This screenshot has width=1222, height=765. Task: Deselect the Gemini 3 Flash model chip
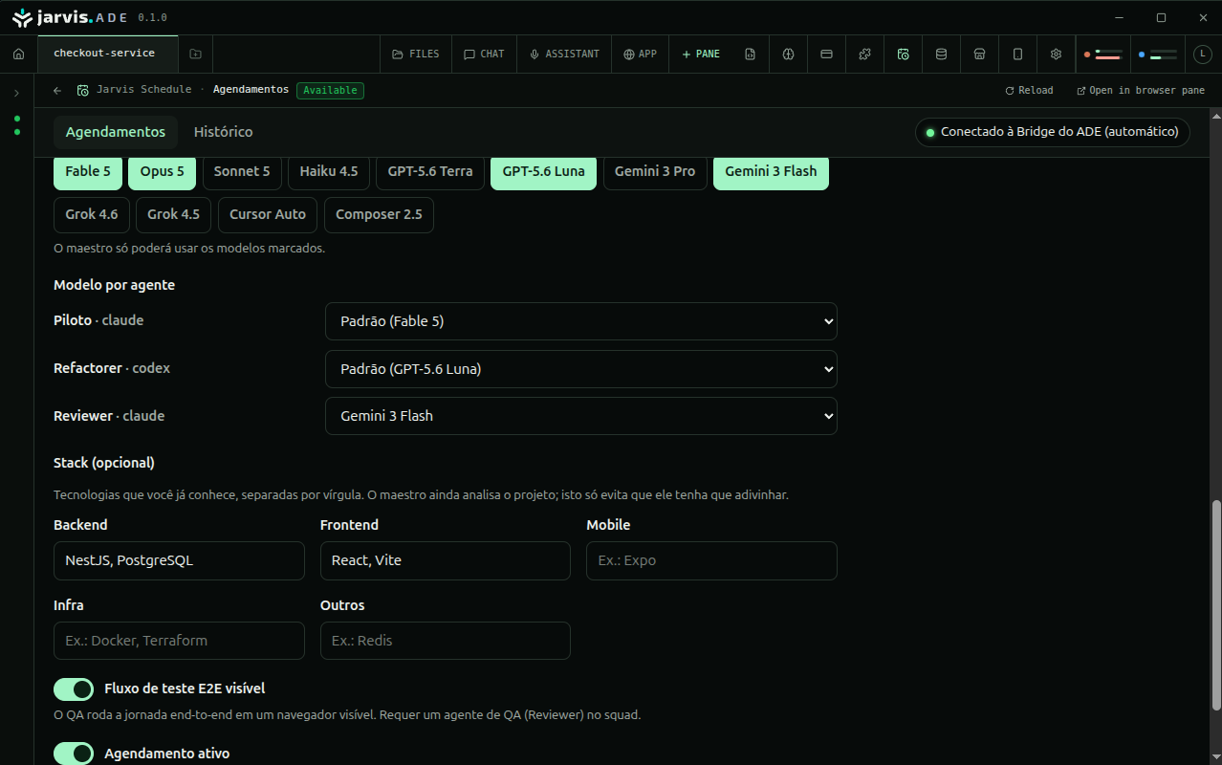771,172
